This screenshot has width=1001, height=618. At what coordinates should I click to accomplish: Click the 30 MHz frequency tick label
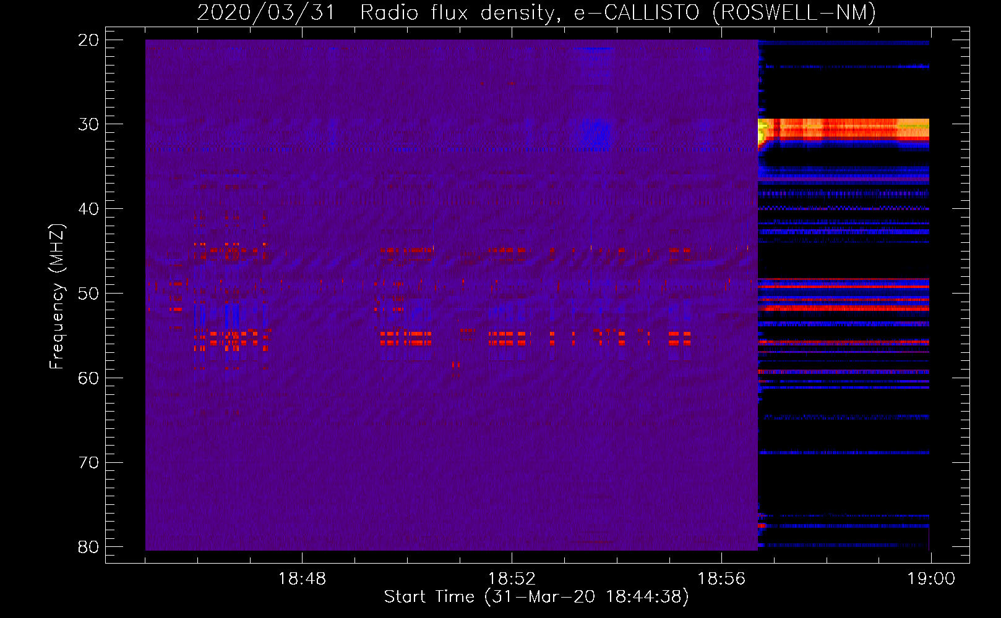[88, 124]
